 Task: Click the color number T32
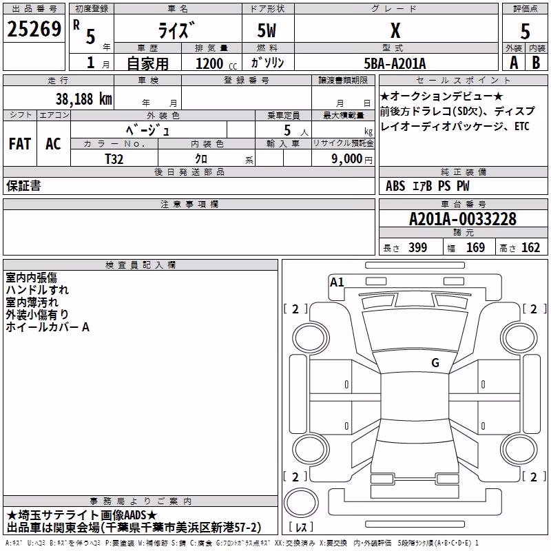(114, 159)
